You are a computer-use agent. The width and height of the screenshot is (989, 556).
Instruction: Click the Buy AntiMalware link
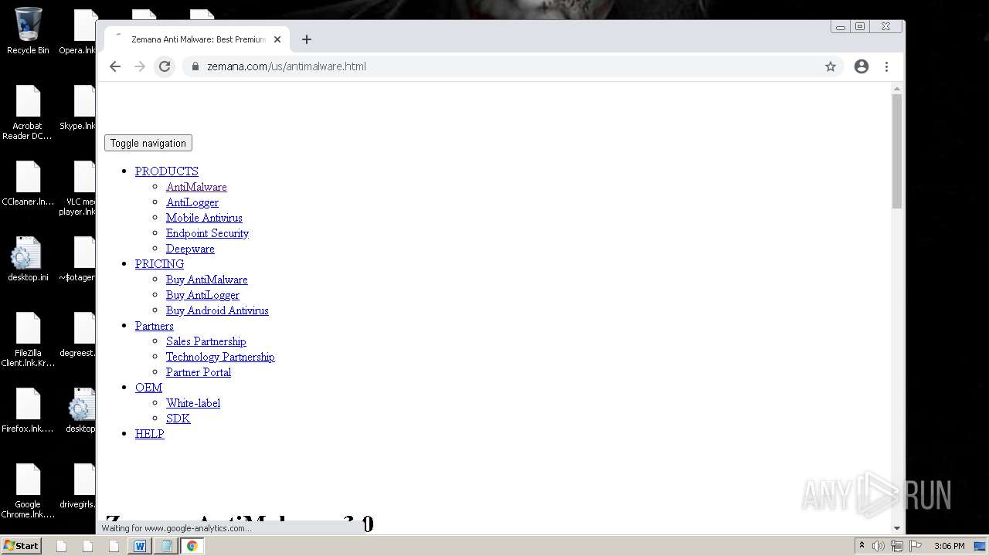[207, 280]
